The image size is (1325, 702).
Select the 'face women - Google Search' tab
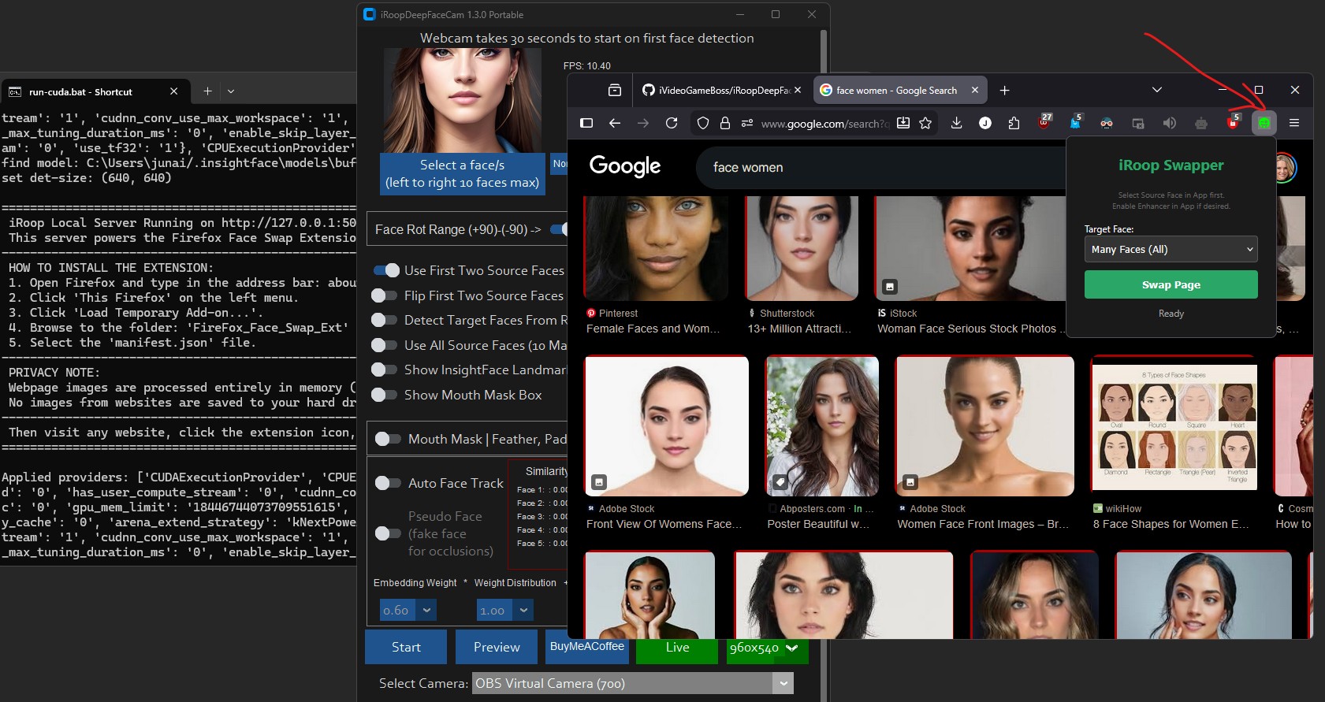[x=899, y=91]
